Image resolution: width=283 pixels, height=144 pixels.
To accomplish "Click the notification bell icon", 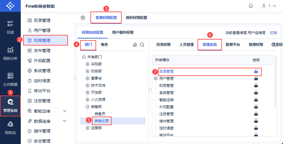I will point(251,6).
